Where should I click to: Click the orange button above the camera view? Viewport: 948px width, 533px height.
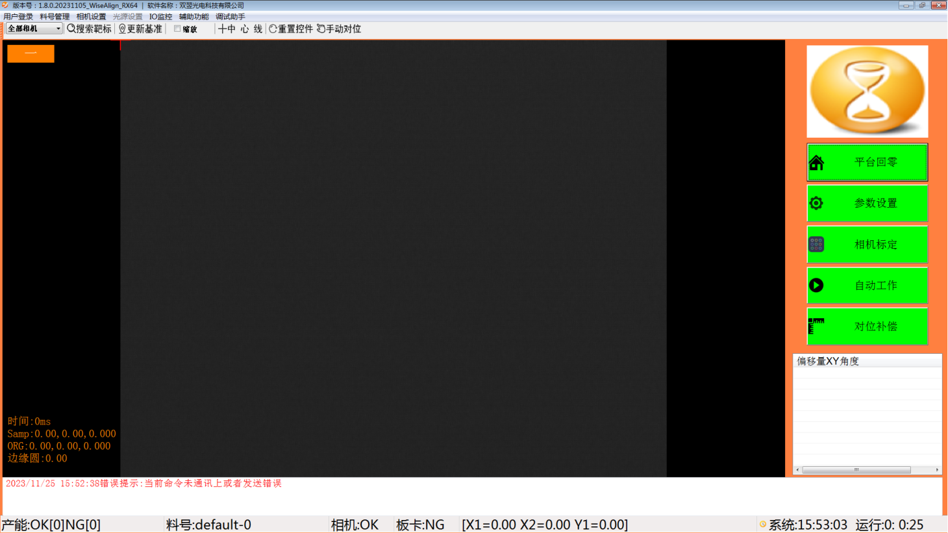31,53
